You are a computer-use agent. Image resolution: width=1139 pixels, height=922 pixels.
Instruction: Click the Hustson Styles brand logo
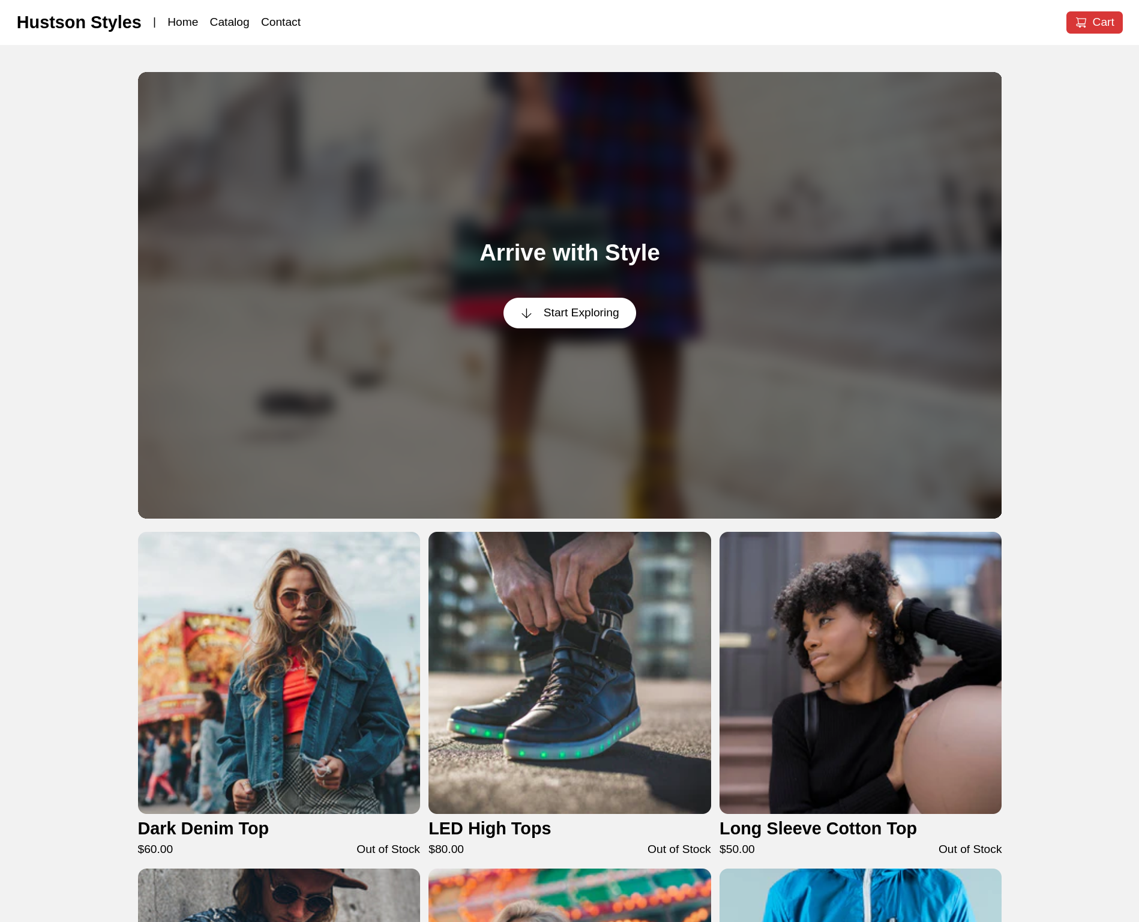[79, 22]
